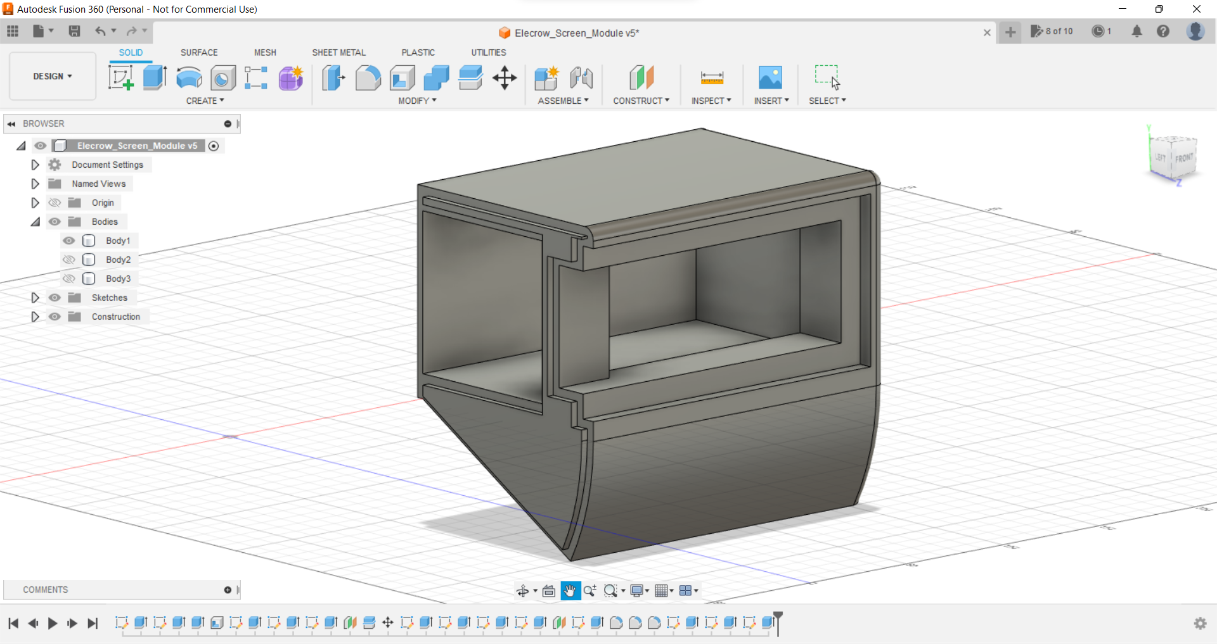Open the SHEET METAL tab
The height and width of the screenshot is (644, 1217).
click(338, 53)
